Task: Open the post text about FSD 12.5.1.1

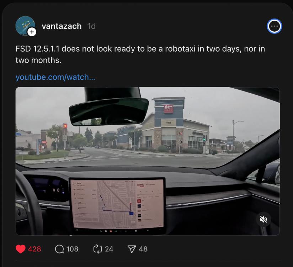Action: (x=140, y=54)
